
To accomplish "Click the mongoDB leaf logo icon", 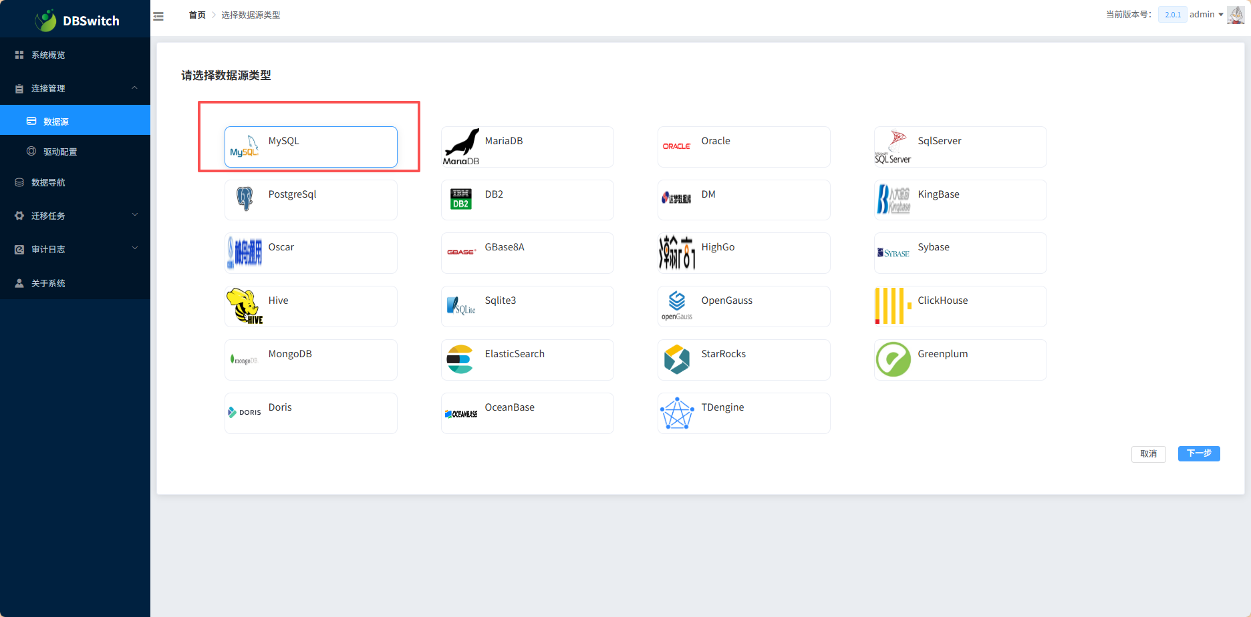I will tap(244, 359).
